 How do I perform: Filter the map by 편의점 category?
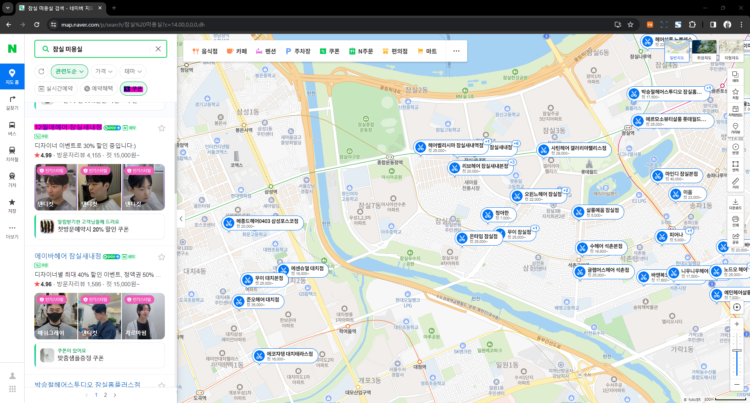click(x=395, y=51)
